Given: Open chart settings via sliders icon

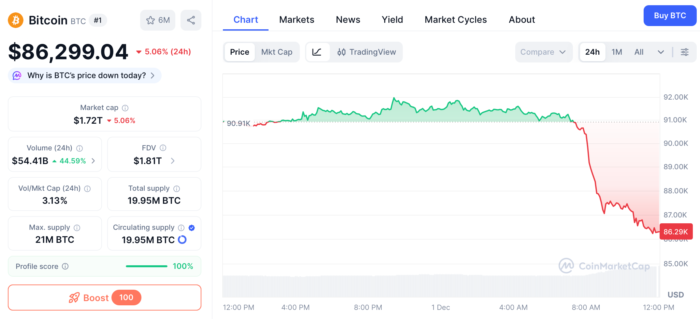Looking at the screenshot, I should click(685, 52).
